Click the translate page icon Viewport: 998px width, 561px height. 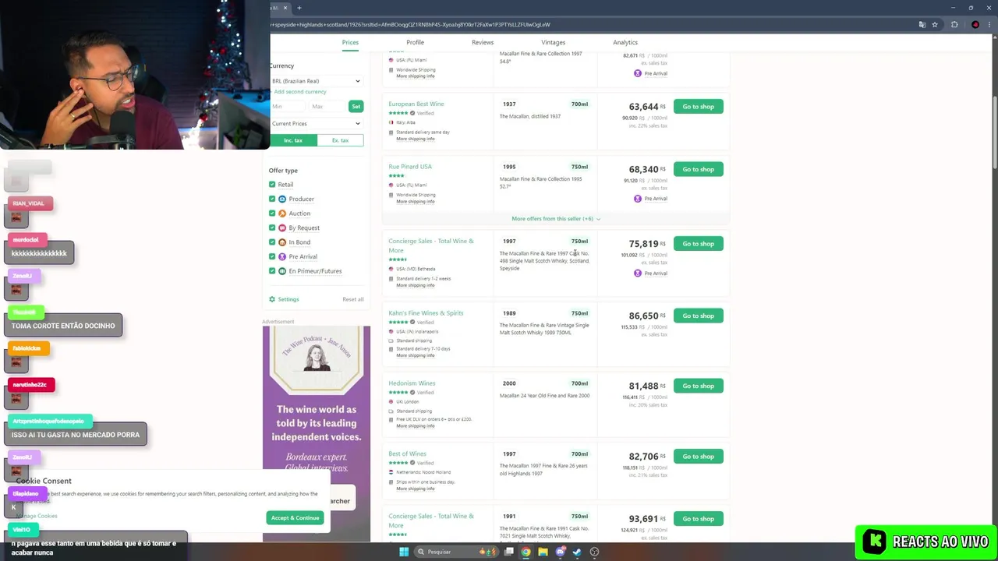coord(922,25)
